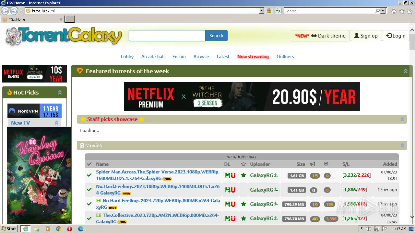Open the IMDb badge on the Spider-Man torrent
The width and height of the screenshot is (415, 233).
pos(167,179)
